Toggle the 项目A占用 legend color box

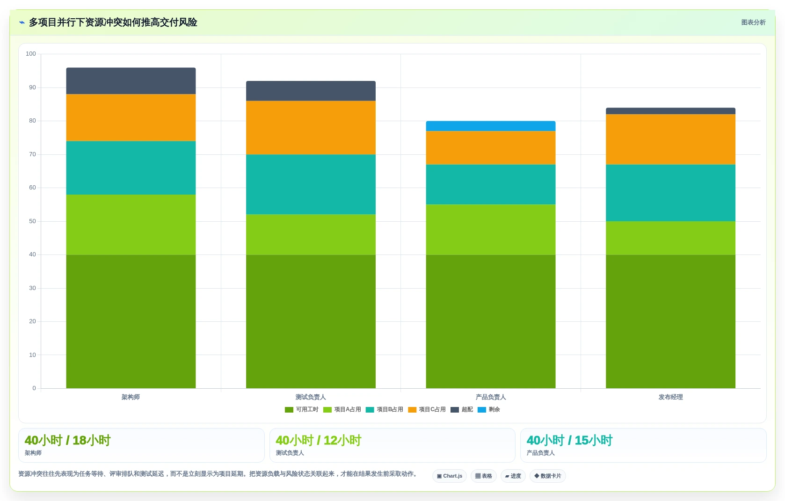(x=327, y=410)
